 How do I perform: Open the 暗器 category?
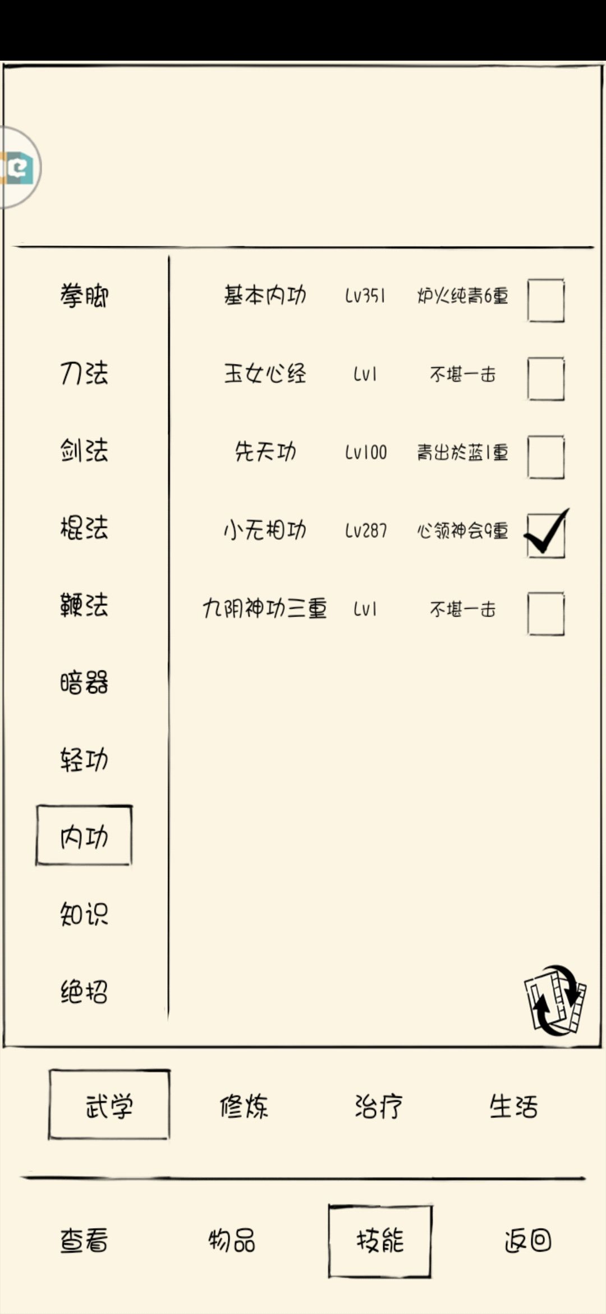[84, 683]
